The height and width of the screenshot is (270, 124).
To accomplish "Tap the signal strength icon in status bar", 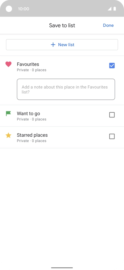I will [x=109, y=9].
